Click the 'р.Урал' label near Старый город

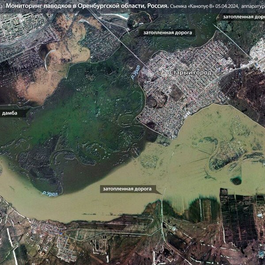point(134,73)
